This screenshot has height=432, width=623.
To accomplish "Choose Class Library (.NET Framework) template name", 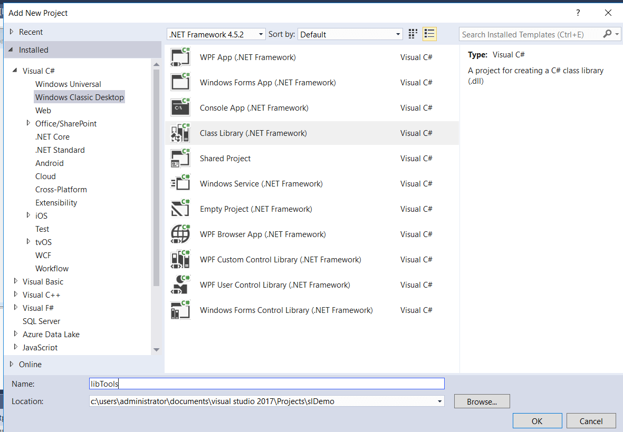I will (x=253, y=133).
